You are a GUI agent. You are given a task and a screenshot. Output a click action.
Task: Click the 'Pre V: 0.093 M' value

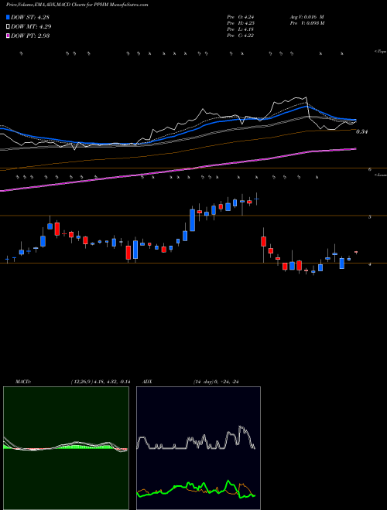pyautogui.click(x=307, y=23)
